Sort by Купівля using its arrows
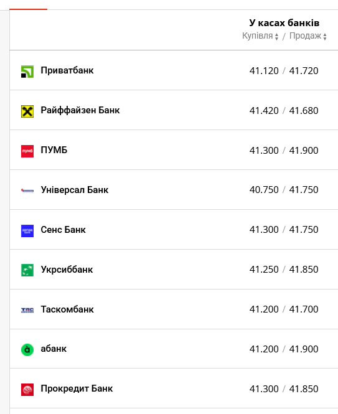Screen dimensions: 338x414 tap(276, 37)
